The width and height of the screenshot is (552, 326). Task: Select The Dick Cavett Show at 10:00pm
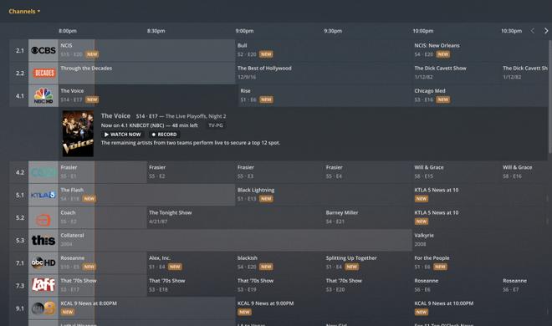pyautogui.click(x=457, y=74)
